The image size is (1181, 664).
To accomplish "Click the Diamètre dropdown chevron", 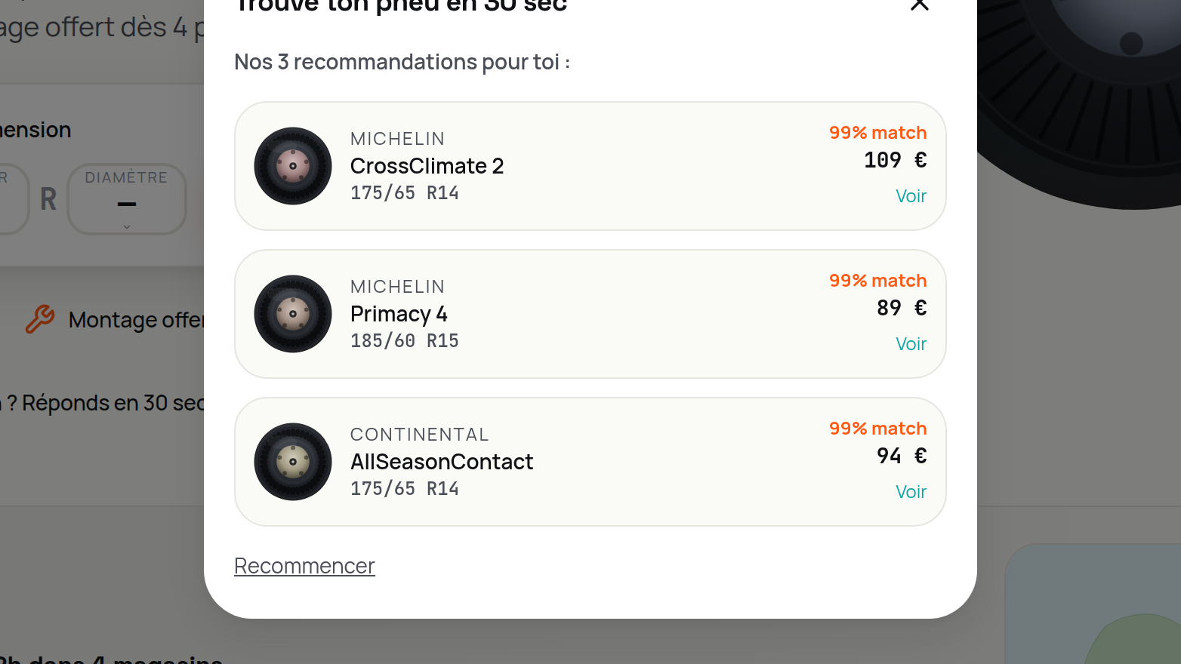I will coord(127,227).
